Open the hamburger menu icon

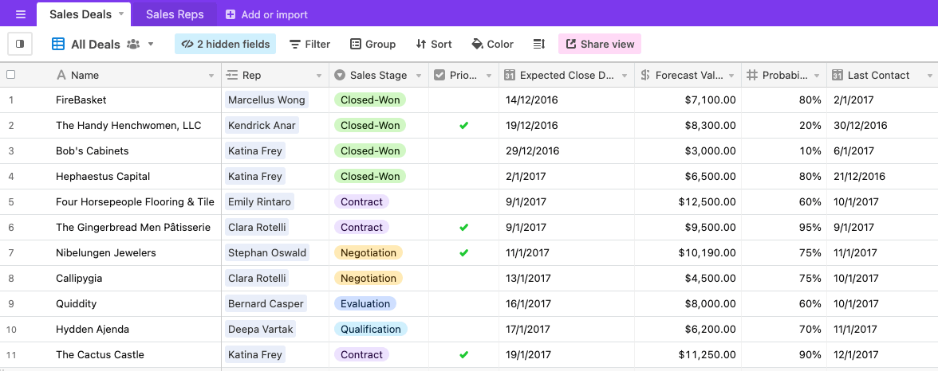[21, 14]
